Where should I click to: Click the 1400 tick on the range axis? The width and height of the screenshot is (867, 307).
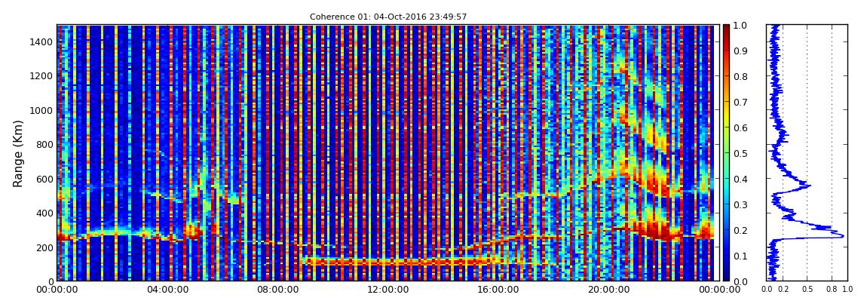(41, 41)
